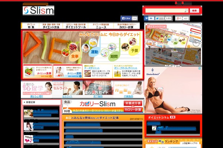This screenshot has height=148, width=223.
Task: Open the カロリー計算 navigation tab
Action: tap(127, 26)
